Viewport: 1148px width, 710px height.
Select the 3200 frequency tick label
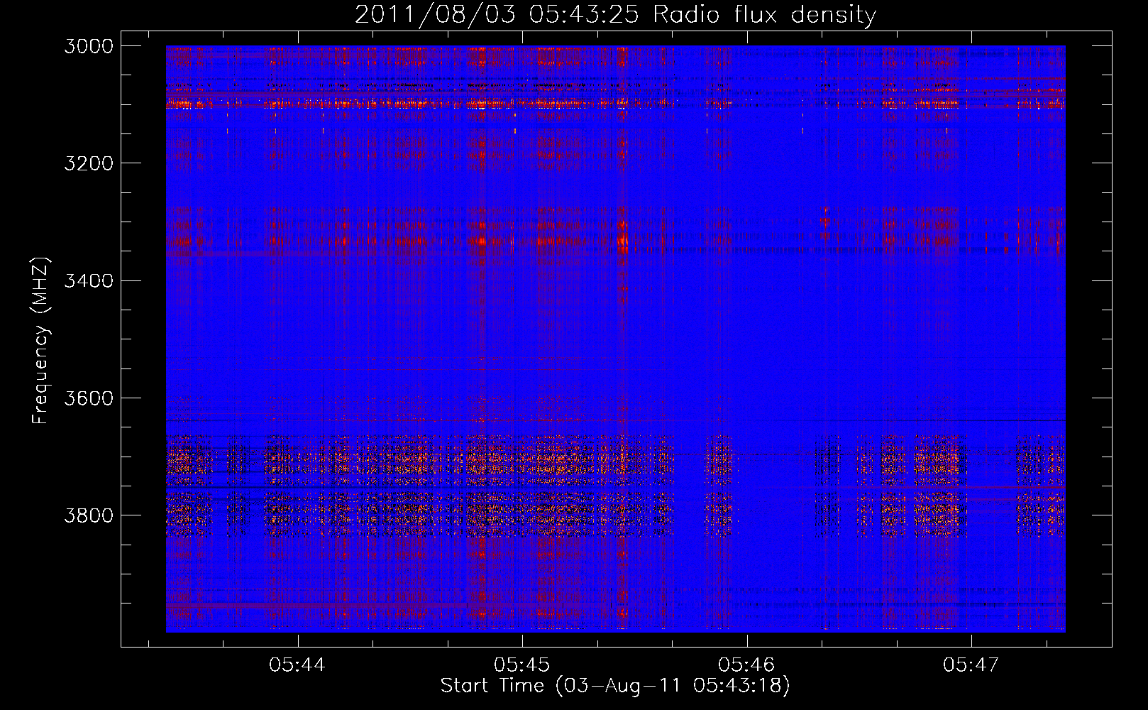coord(89,163)
